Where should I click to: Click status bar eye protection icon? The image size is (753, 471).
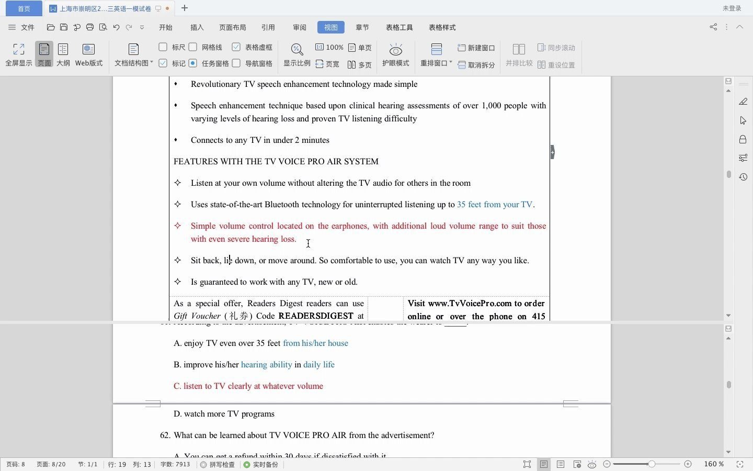click(x=592, y=464)
